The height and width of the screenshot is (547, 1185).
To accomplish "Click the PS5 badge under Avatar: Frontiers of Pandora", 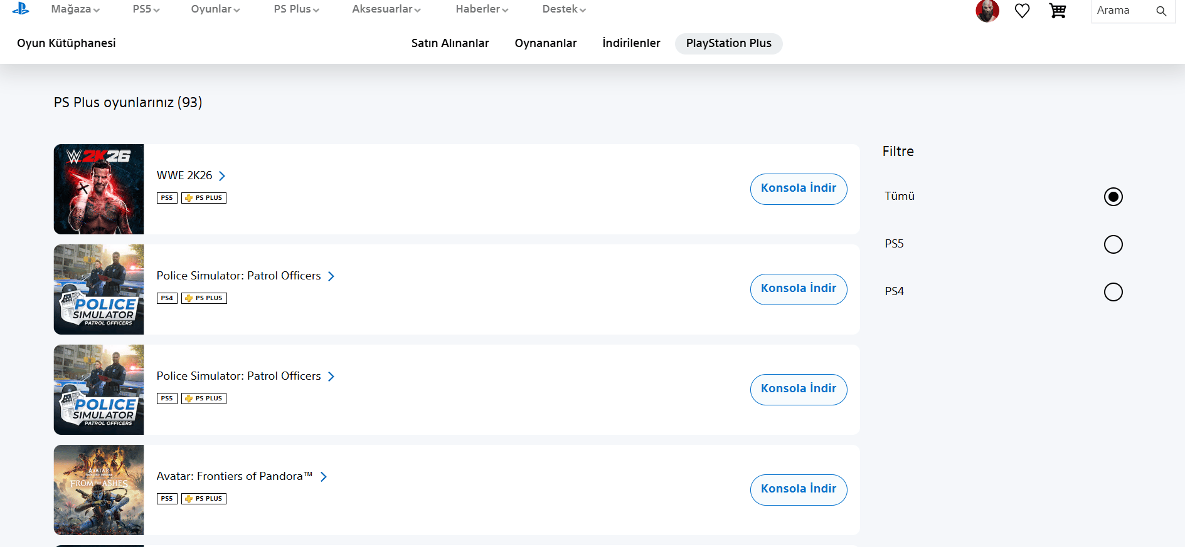I will click(167, 499).
